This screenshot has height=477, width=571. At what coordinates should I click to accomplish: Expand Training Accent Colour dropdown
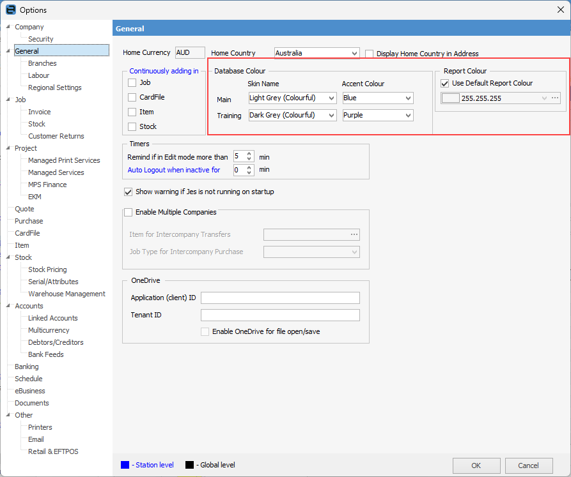[408, 116]
